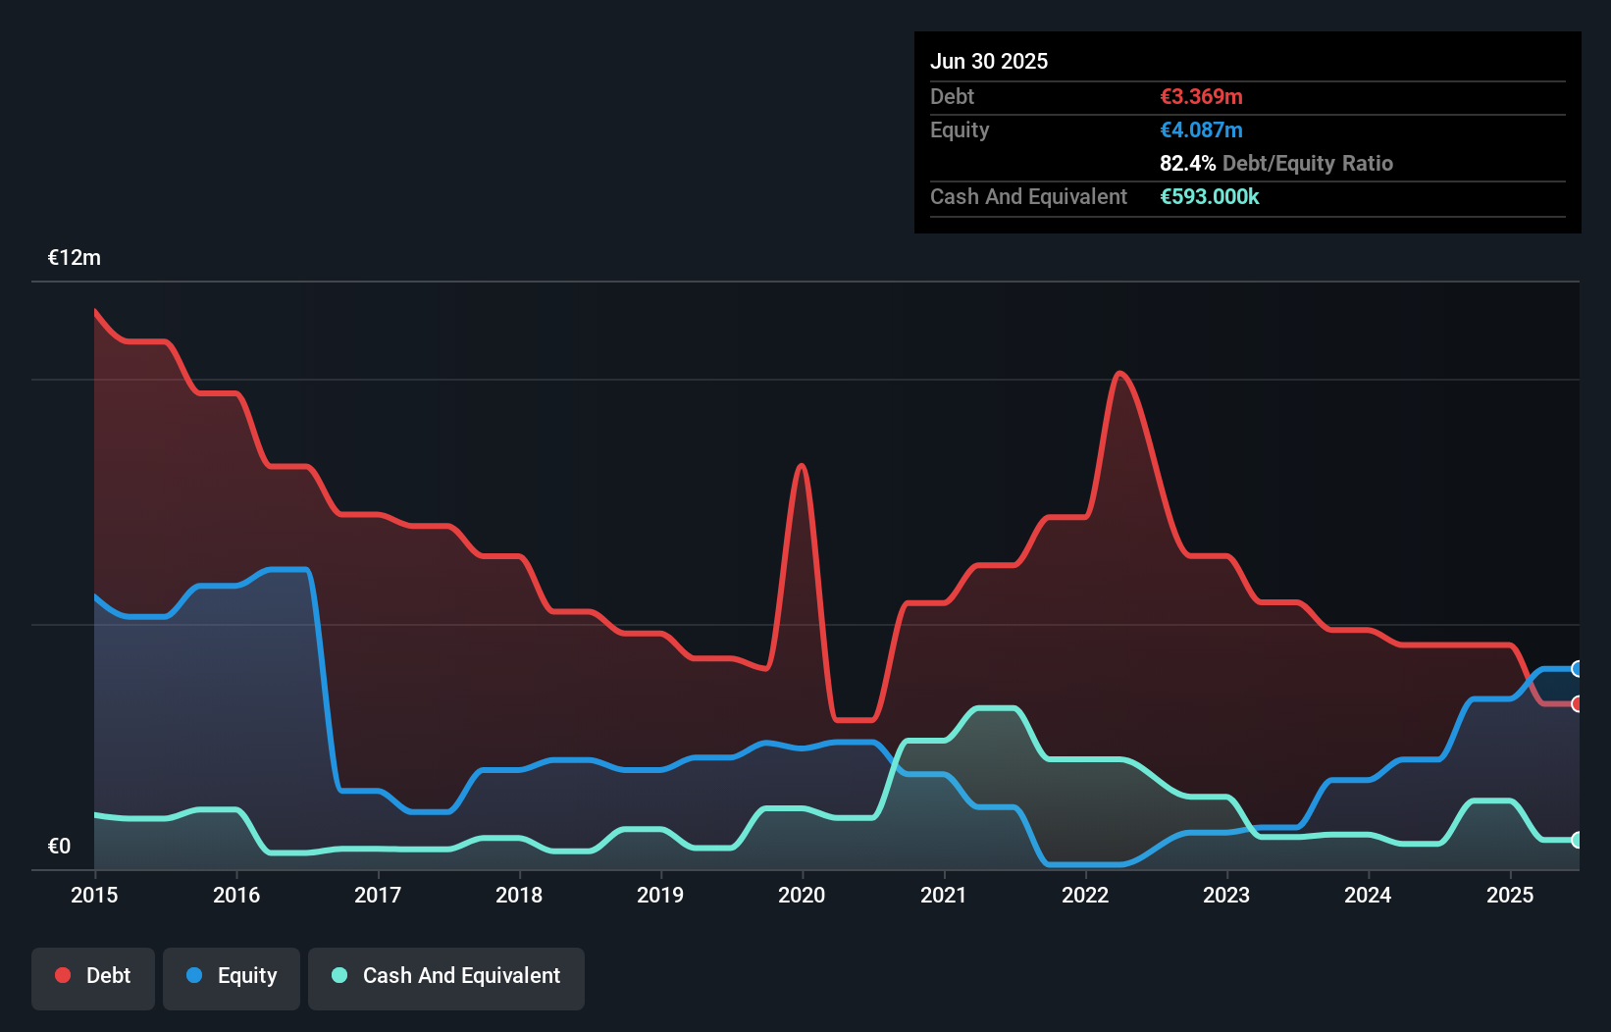Click the €4.087m Equity value in the tooltip
This screenshot has width=1611, height=1032.
(1201, 129)
